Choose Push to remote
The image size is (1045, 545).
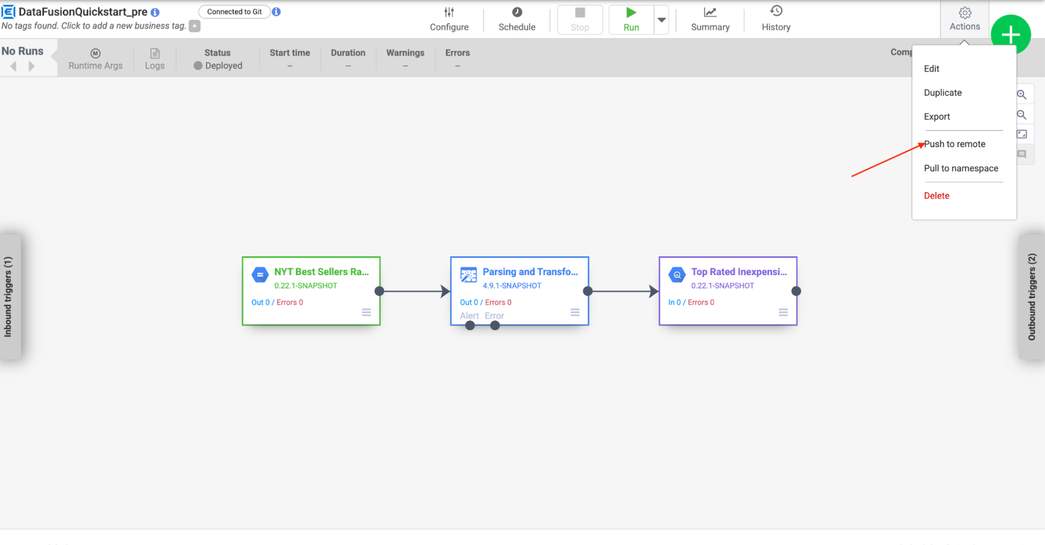tap(954, 144)
